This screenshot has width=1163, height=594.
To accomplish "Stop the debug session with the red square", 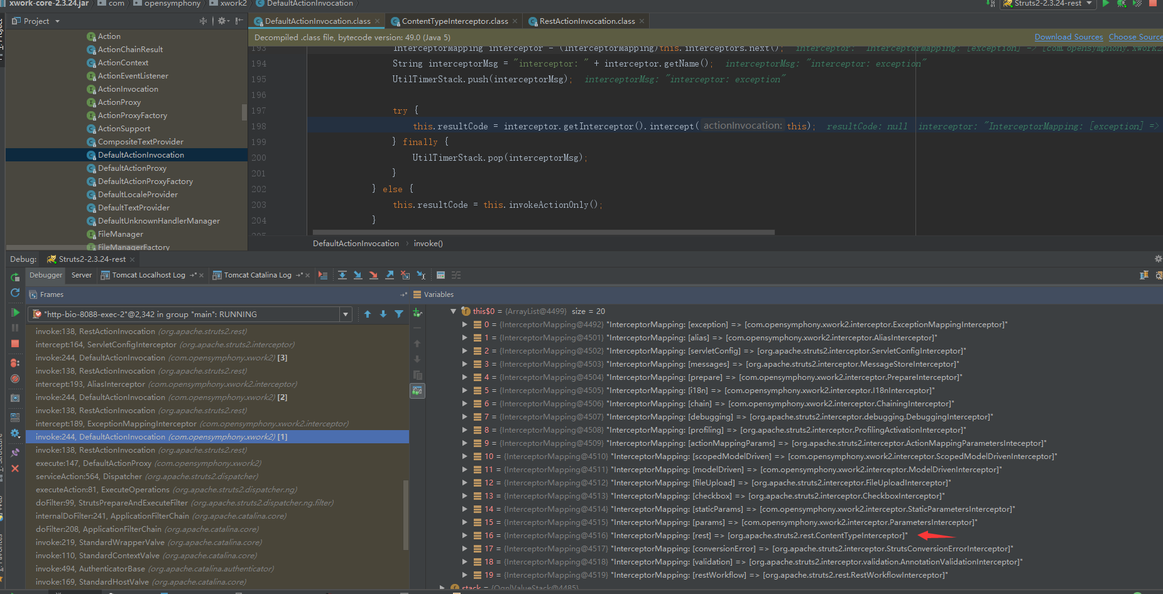I will point(15,343).
